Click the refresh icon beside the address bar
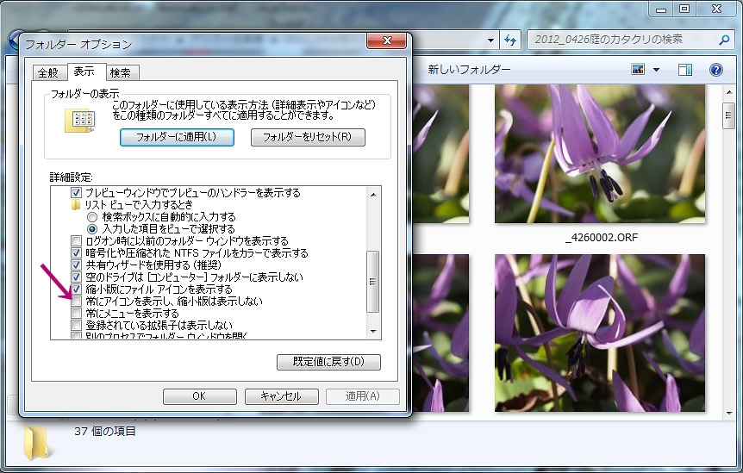The width and height of the screenshot is (743, 473). [509, 40]
